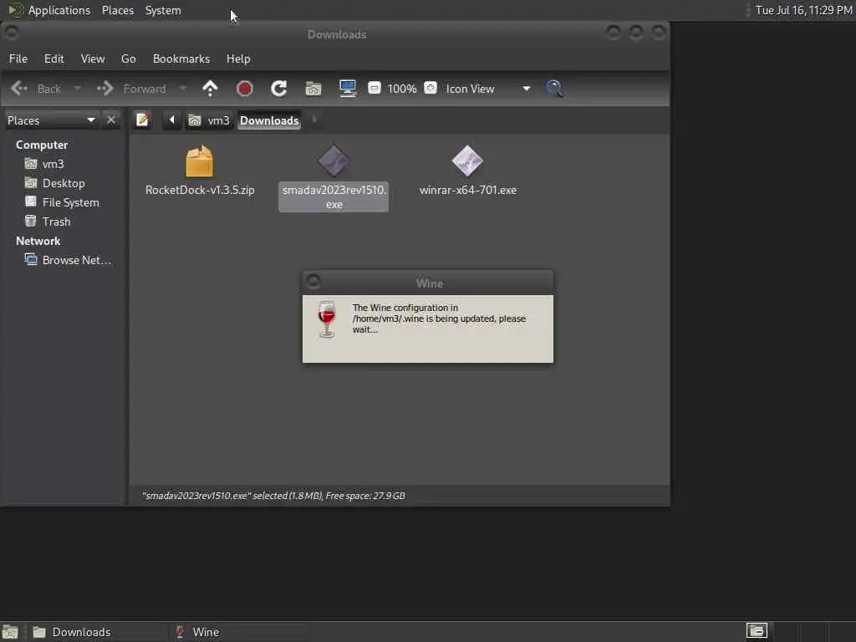Viewport: 856px width, 642px height.
Task: Click the Forward navigation button
Action: (131, 89)
